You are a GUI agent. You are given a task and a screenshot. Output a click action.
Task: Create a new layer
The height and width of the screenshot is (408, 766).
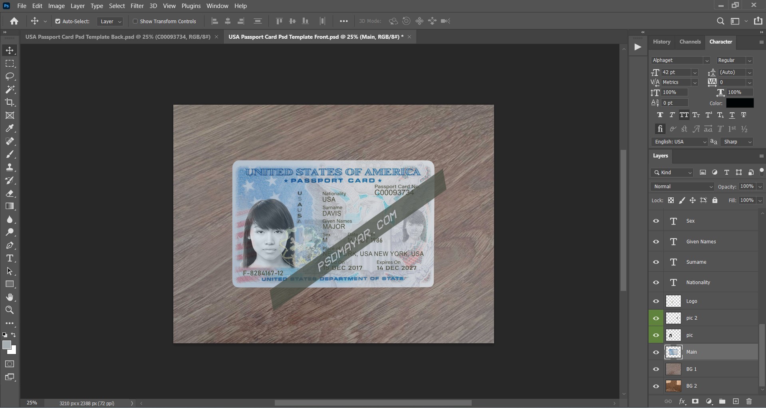[x=736, y=402]
